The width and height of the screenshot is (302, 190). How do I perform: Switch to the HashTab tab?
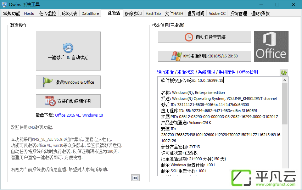(153, 13)
